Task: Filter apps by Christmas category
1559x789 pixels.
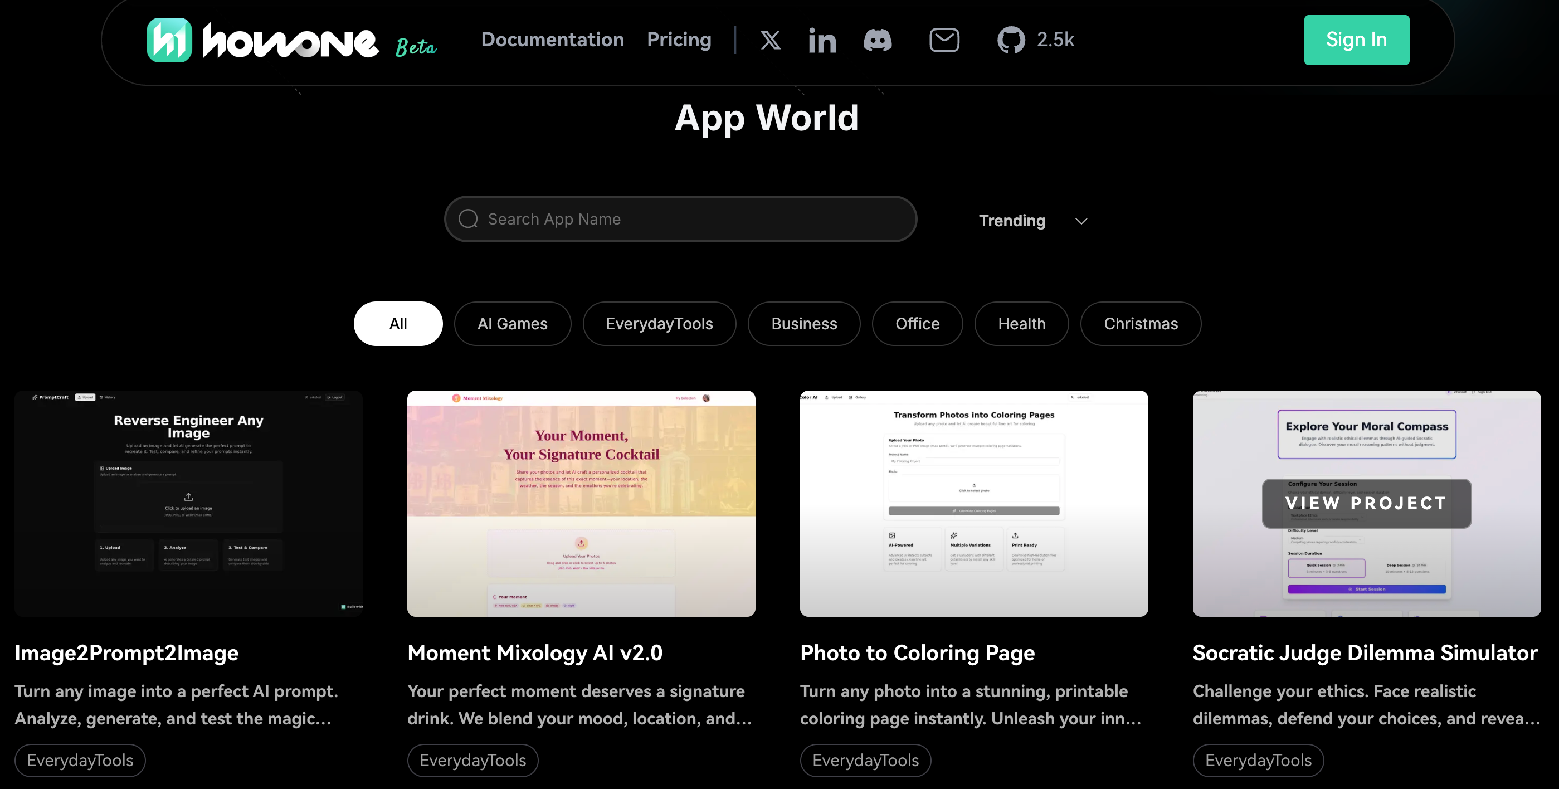Action: (1140, 324)
